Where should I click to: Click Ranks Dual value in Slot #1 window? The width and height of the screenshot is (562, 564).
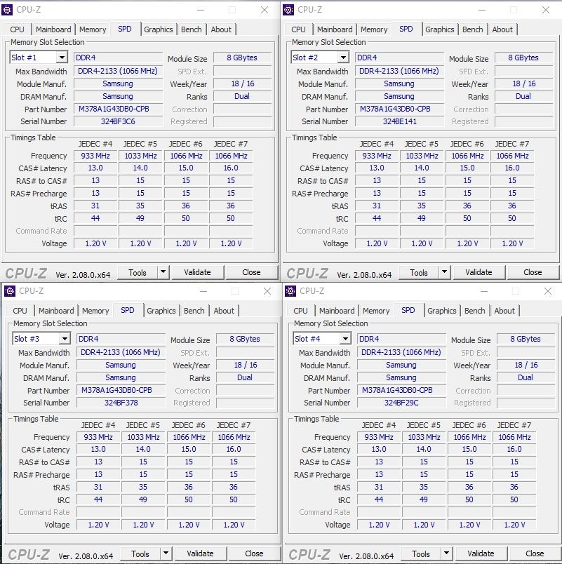pyautogui.click(x=242, y=96)
